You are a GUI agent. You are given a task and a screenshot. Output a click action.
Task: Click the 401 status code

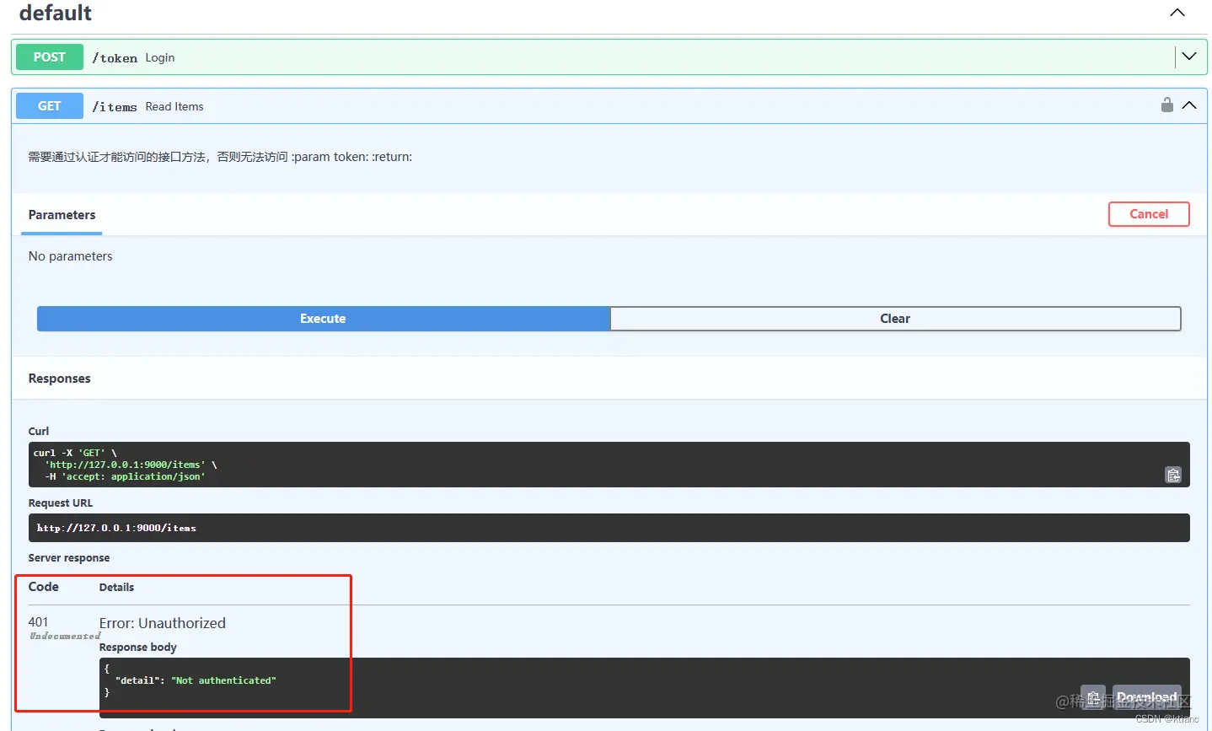38,622
